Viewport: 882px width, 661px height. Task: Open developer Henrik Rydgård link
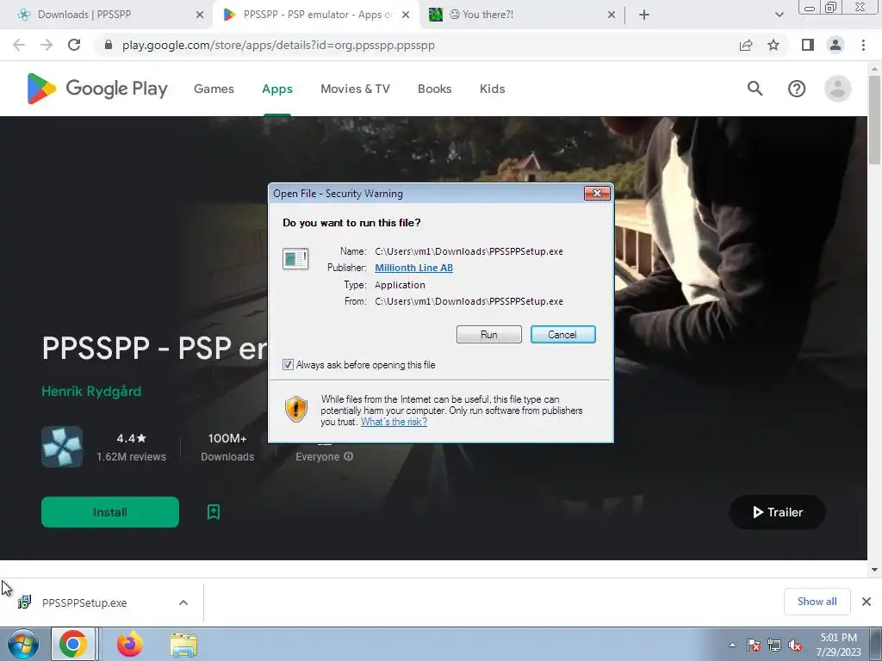[91, 392]
